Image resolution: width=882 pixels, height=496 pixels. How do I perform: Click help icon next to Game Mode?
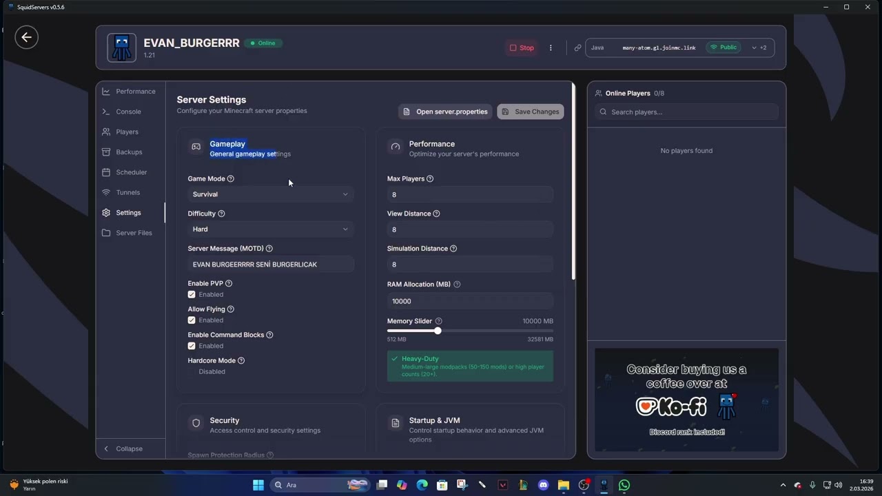pos(231,178)
